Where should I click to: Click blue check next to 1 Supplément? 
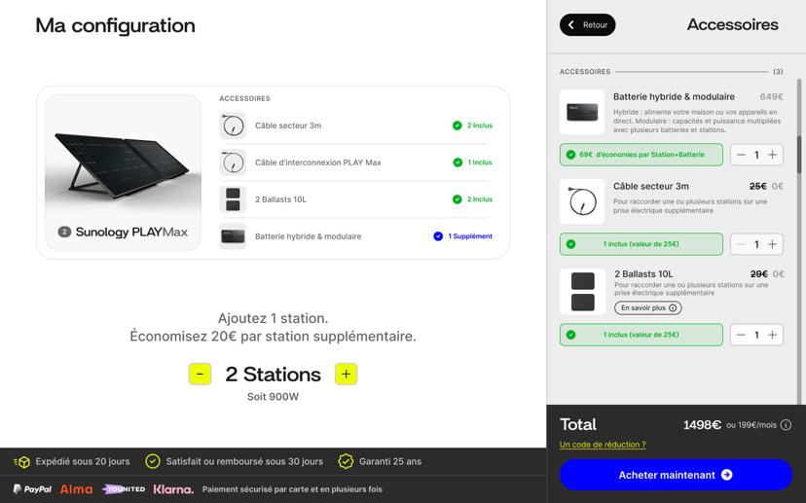[x=438, y=236]
